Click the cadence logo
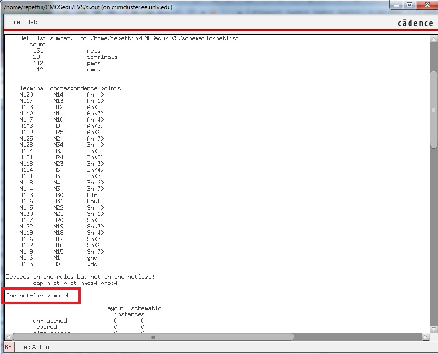The image size is (438, 354). [x=415, y=23]
